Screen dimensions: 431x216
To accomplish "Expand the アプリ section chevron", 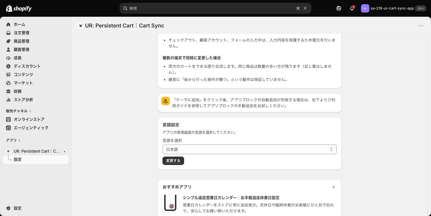I will point(19,140).
